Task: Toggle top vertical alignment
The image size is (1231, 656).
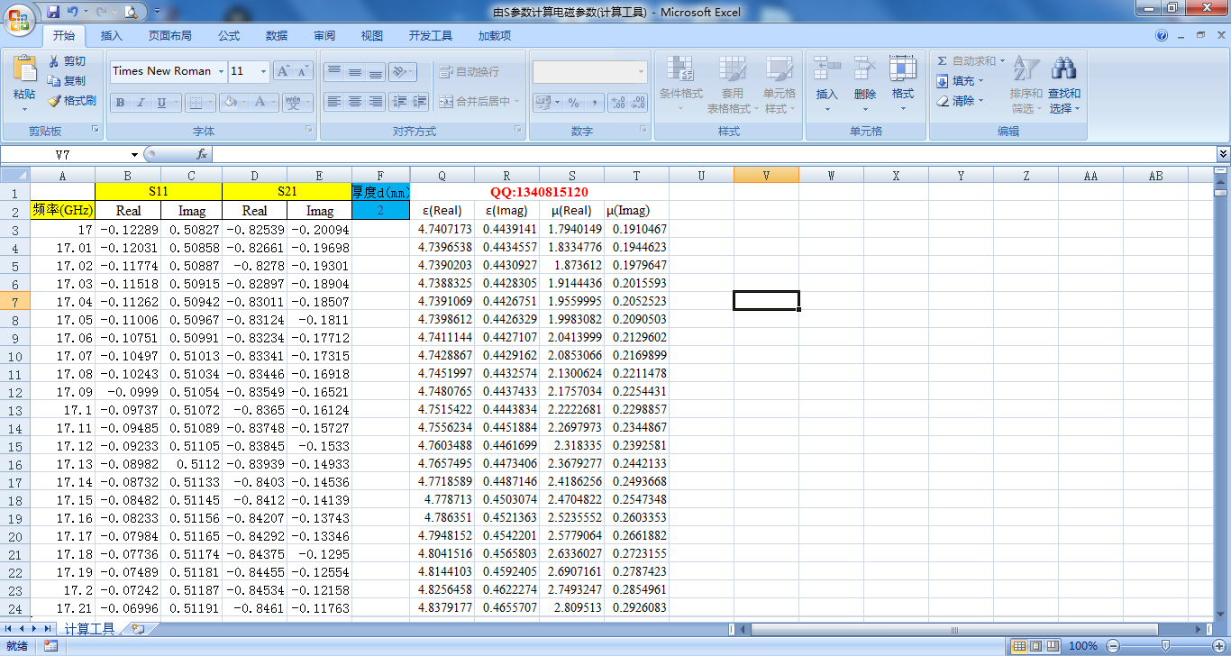Action: [334, 71]
